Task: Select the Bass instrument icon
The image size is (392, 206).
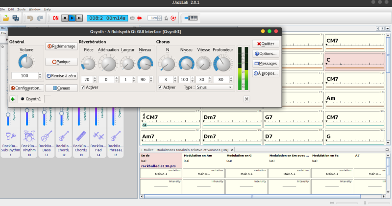Action: coord(47,136)
